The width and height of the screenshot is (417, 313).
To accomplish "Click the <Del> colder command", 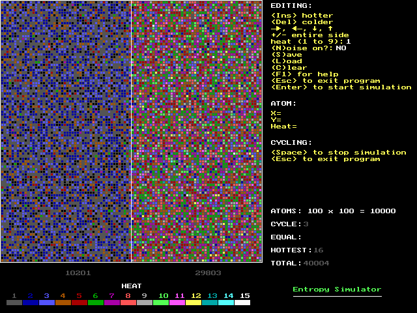I will coord(302,22).
